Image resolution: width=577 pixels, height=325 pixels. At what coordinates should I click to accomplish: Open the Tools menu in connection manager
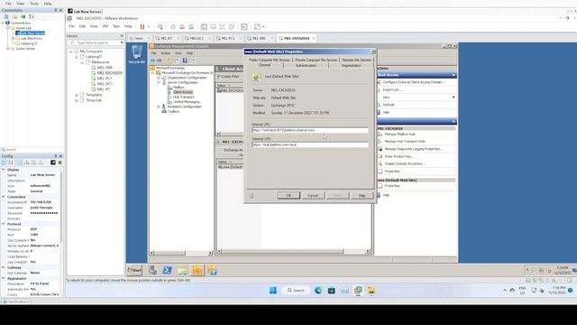[34, 4]
